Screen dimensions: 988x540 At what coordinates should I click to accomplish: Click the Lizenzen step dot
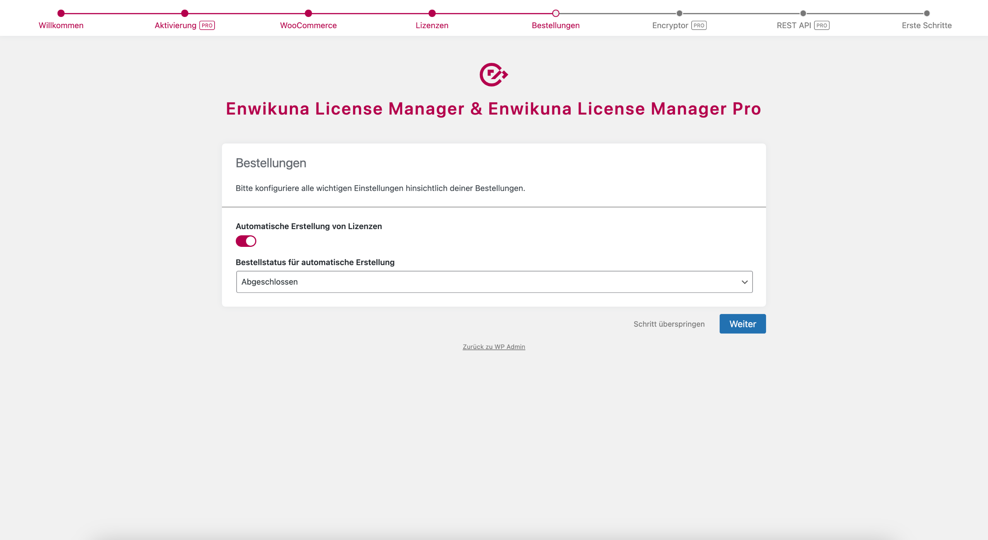pyautogui.click(x=432, y=13)
